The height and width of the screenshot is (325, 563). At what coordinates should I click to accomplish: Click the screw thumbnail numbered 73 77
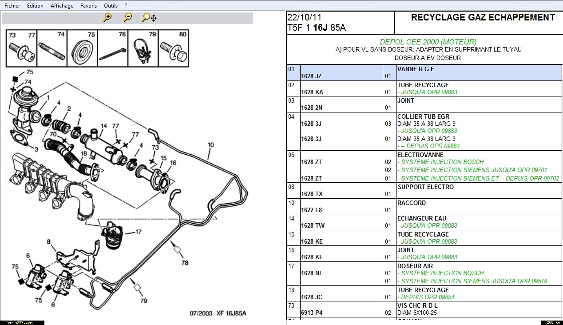click(x=21, y=47)
